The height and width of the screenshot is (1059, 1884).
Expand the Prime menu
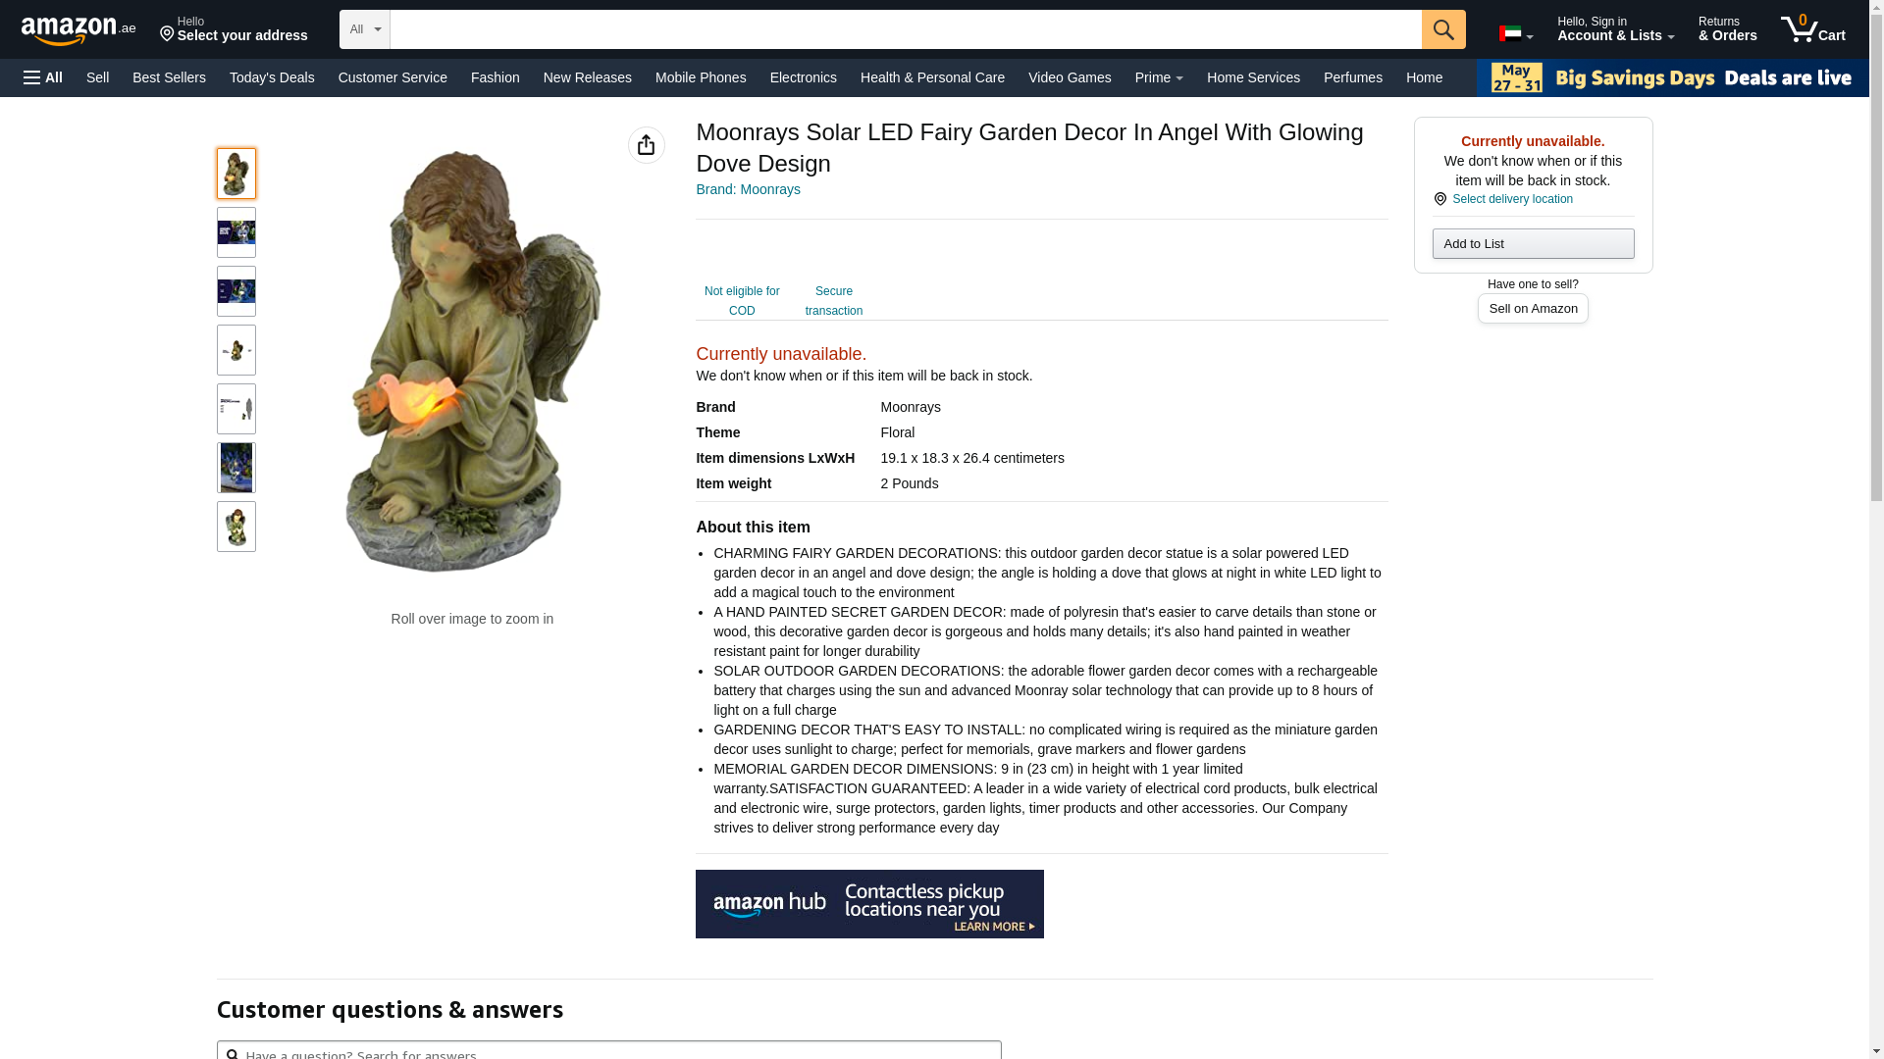(1159, 77)
